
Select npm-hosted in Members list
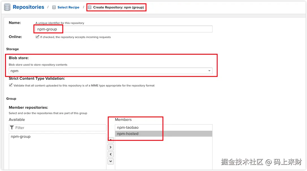coord(164,134)
